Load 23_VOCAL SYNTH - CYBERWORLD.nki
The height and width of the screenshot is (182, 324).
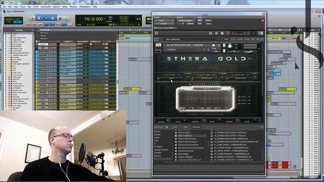[231, 151]
